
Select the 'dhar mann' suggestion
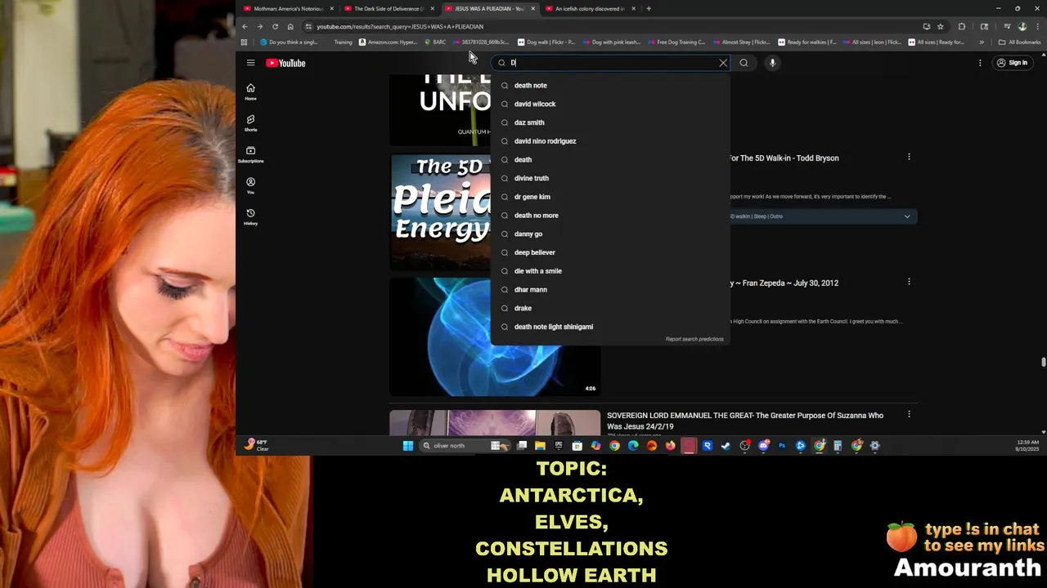coord(609,289)
